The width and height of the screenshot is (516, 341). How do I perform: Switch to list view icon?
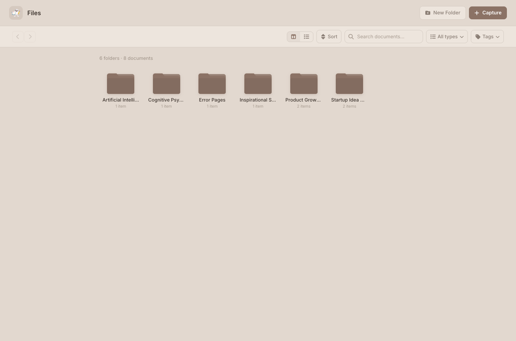tap(306, 36)
